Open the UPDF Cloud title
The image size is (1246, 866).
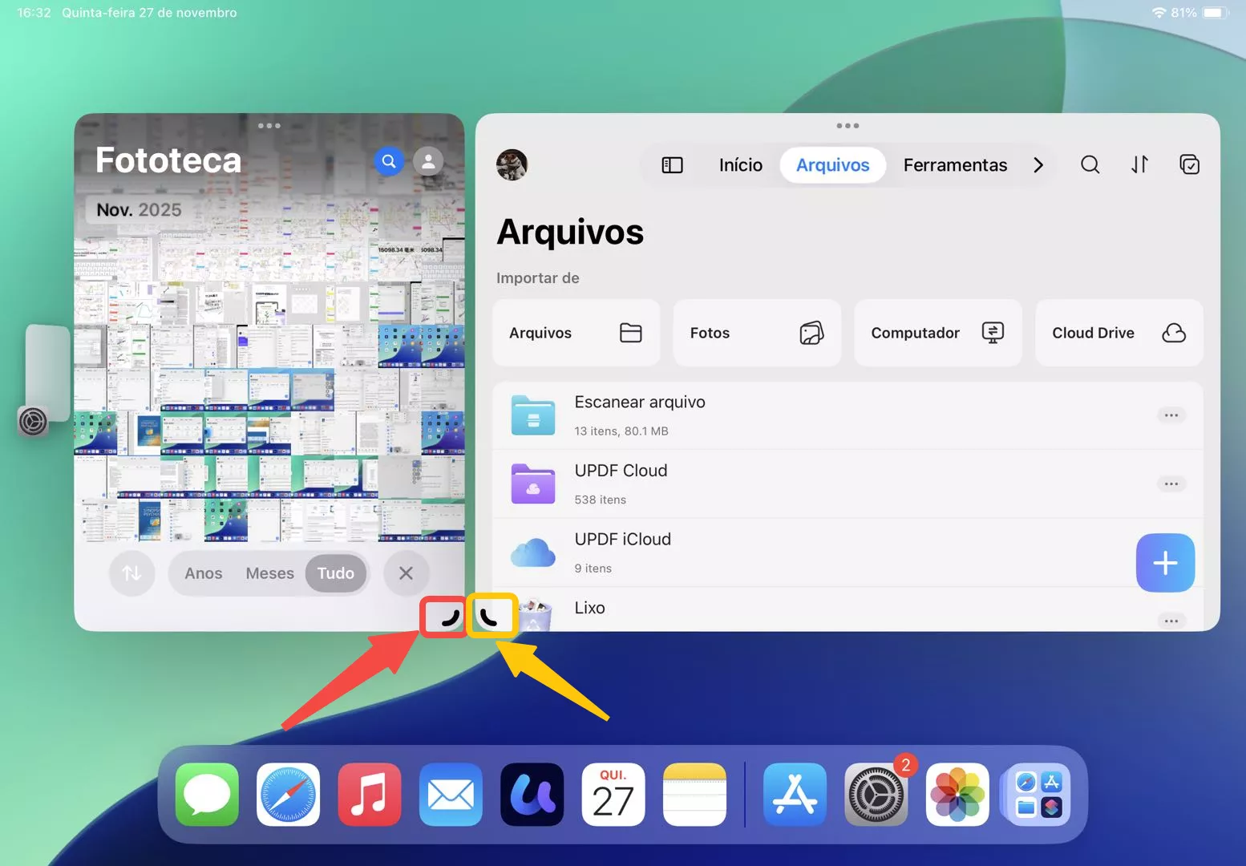621,471
